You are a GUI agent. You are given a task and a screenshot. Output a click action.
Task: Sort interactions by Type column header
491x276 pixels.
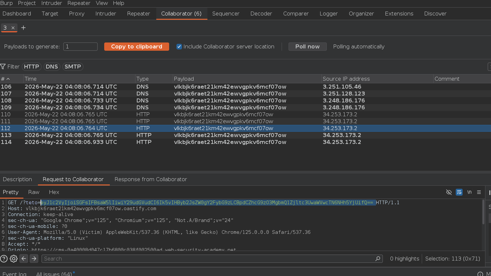click(154, 79)
